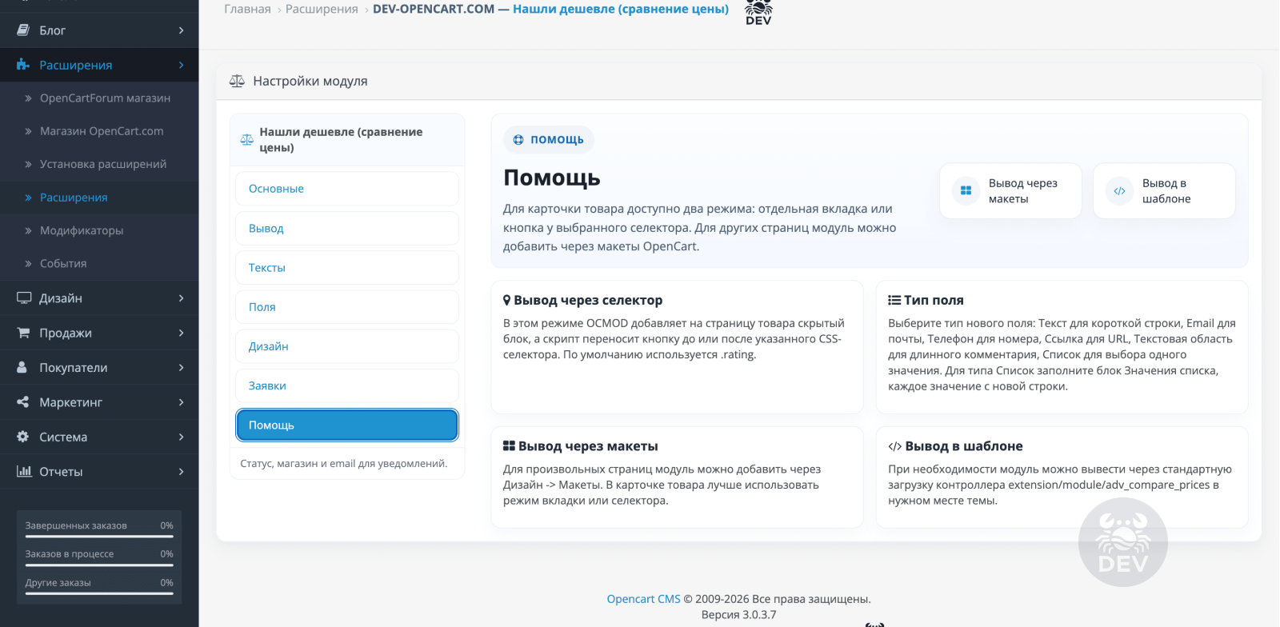
Task: Expand the Дизайн sidebar chevron
Action: (182, 298)
